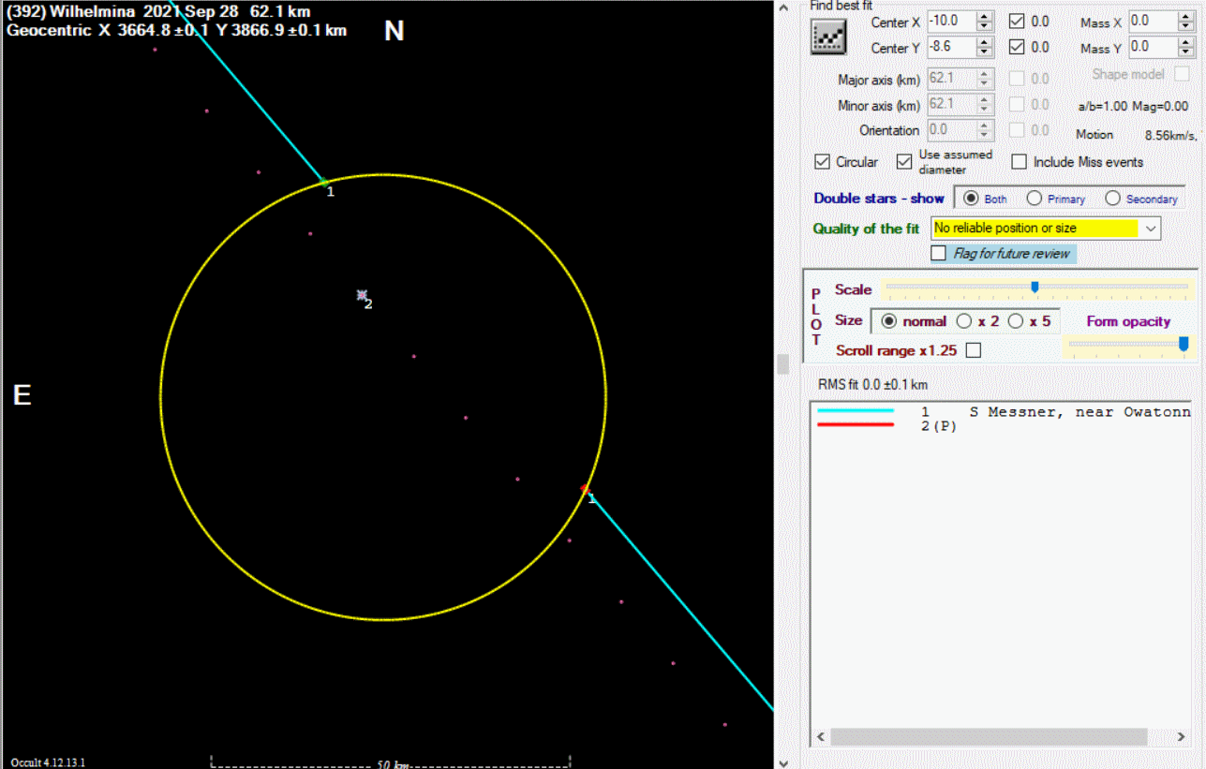Screen dimensions: 1206x769
Task: Toggle the Minor axis fit checkbox
Action: pyautogui.click(x=1016, y=105)
